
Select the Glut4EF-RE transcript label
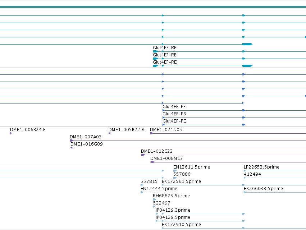(x=165, y=62)
